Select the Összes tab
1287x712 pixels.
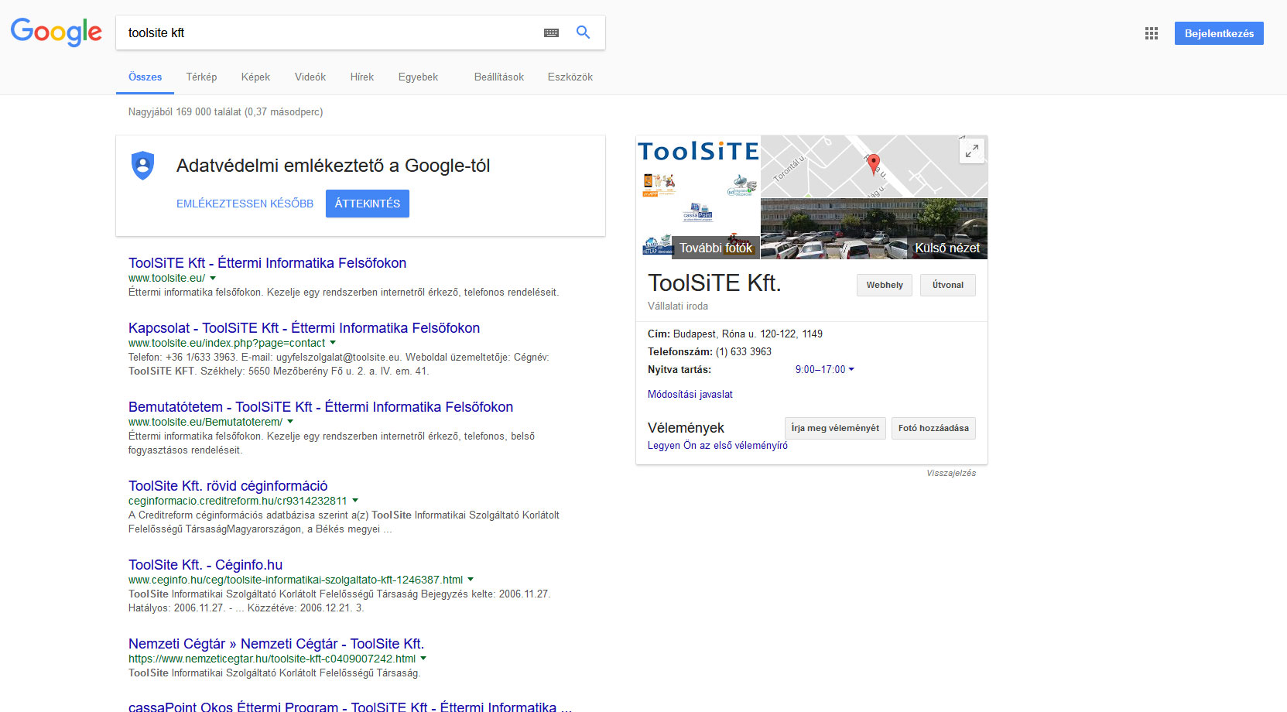tap(145, 77)
